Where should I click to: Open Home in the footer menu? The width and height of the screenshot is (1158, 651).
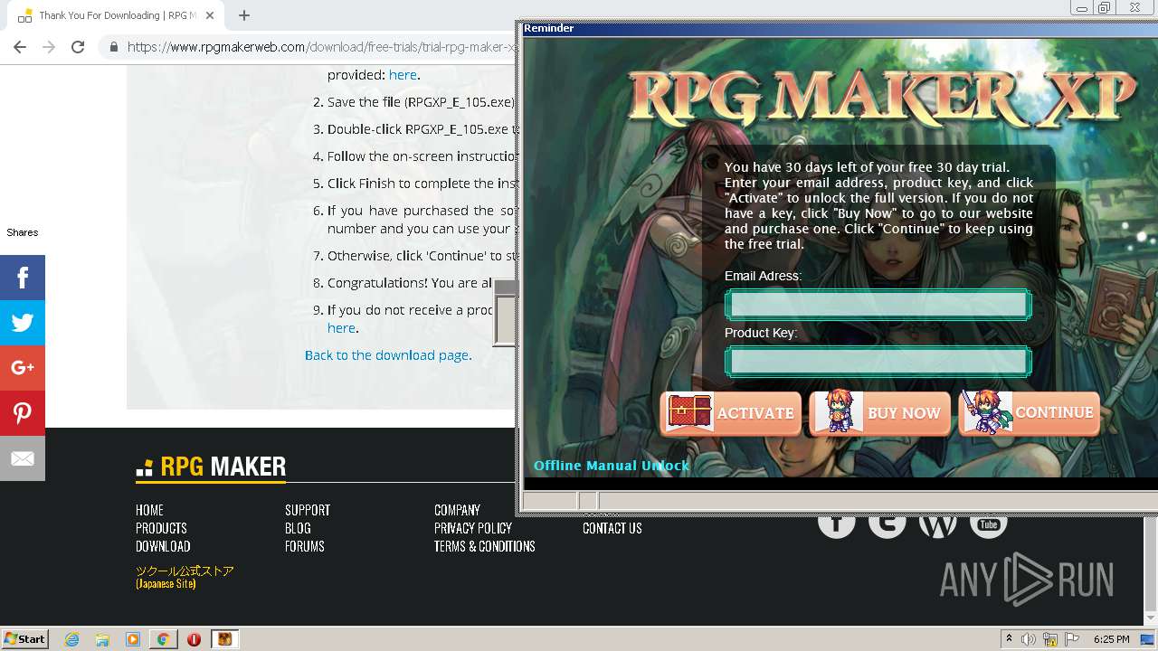tap(149, 510)
